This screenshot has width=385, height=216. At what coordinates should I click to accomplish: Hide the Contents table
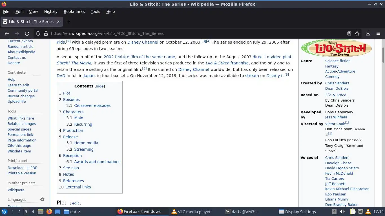(99, 86)
